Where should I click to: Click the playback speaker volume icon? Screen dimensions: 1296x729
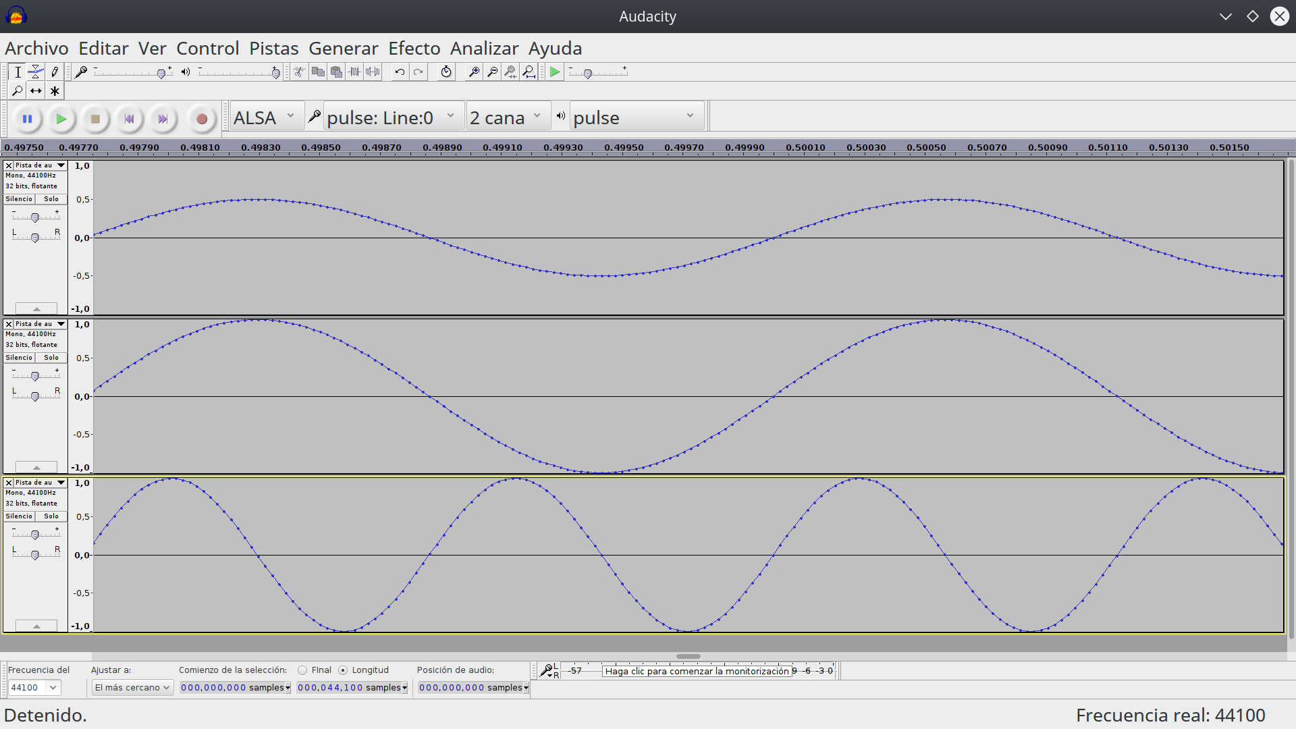(186, 72)
